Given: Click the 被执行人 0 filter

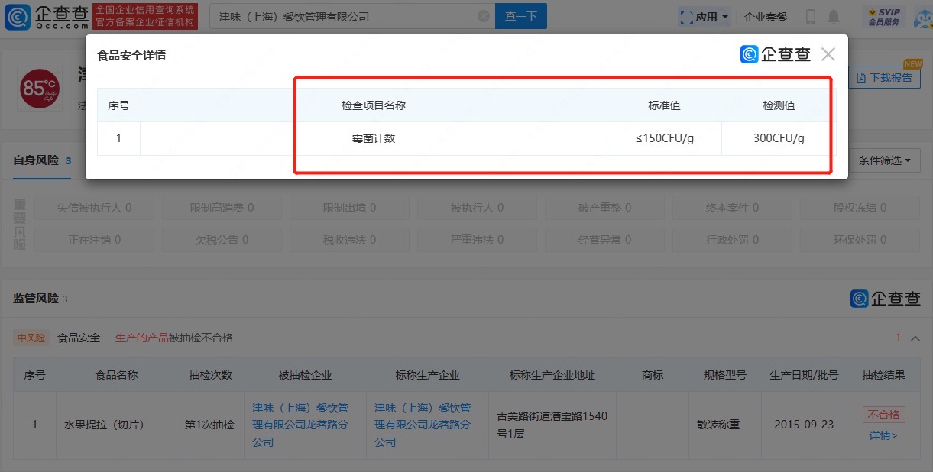Looking at the screenshot, I should tap(477, 208).
